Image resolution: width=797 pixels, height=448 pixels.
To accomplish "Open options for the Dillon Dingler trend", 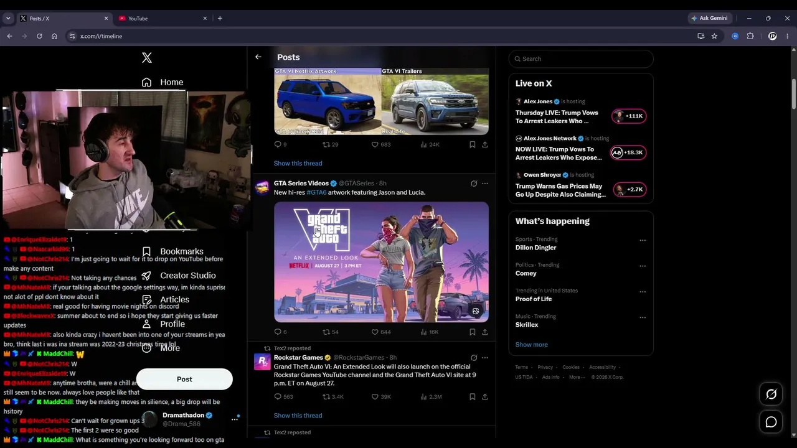I will 643,240.
